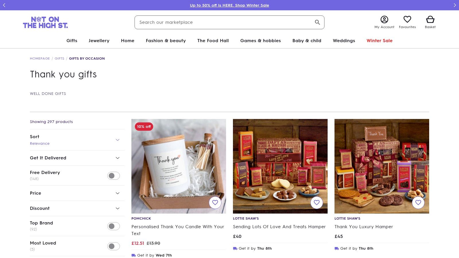This screenshot has height=258, width=459.
Task: Open the Thank You Luxury Hamper image
Action: (x=382, y=166)
